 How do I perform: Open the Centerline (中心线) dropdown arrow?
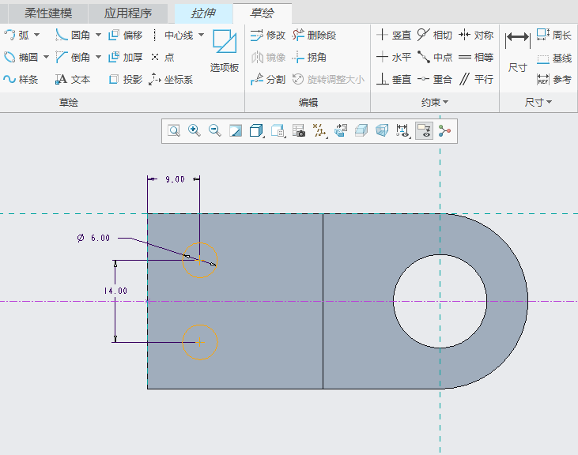[201, 35]
